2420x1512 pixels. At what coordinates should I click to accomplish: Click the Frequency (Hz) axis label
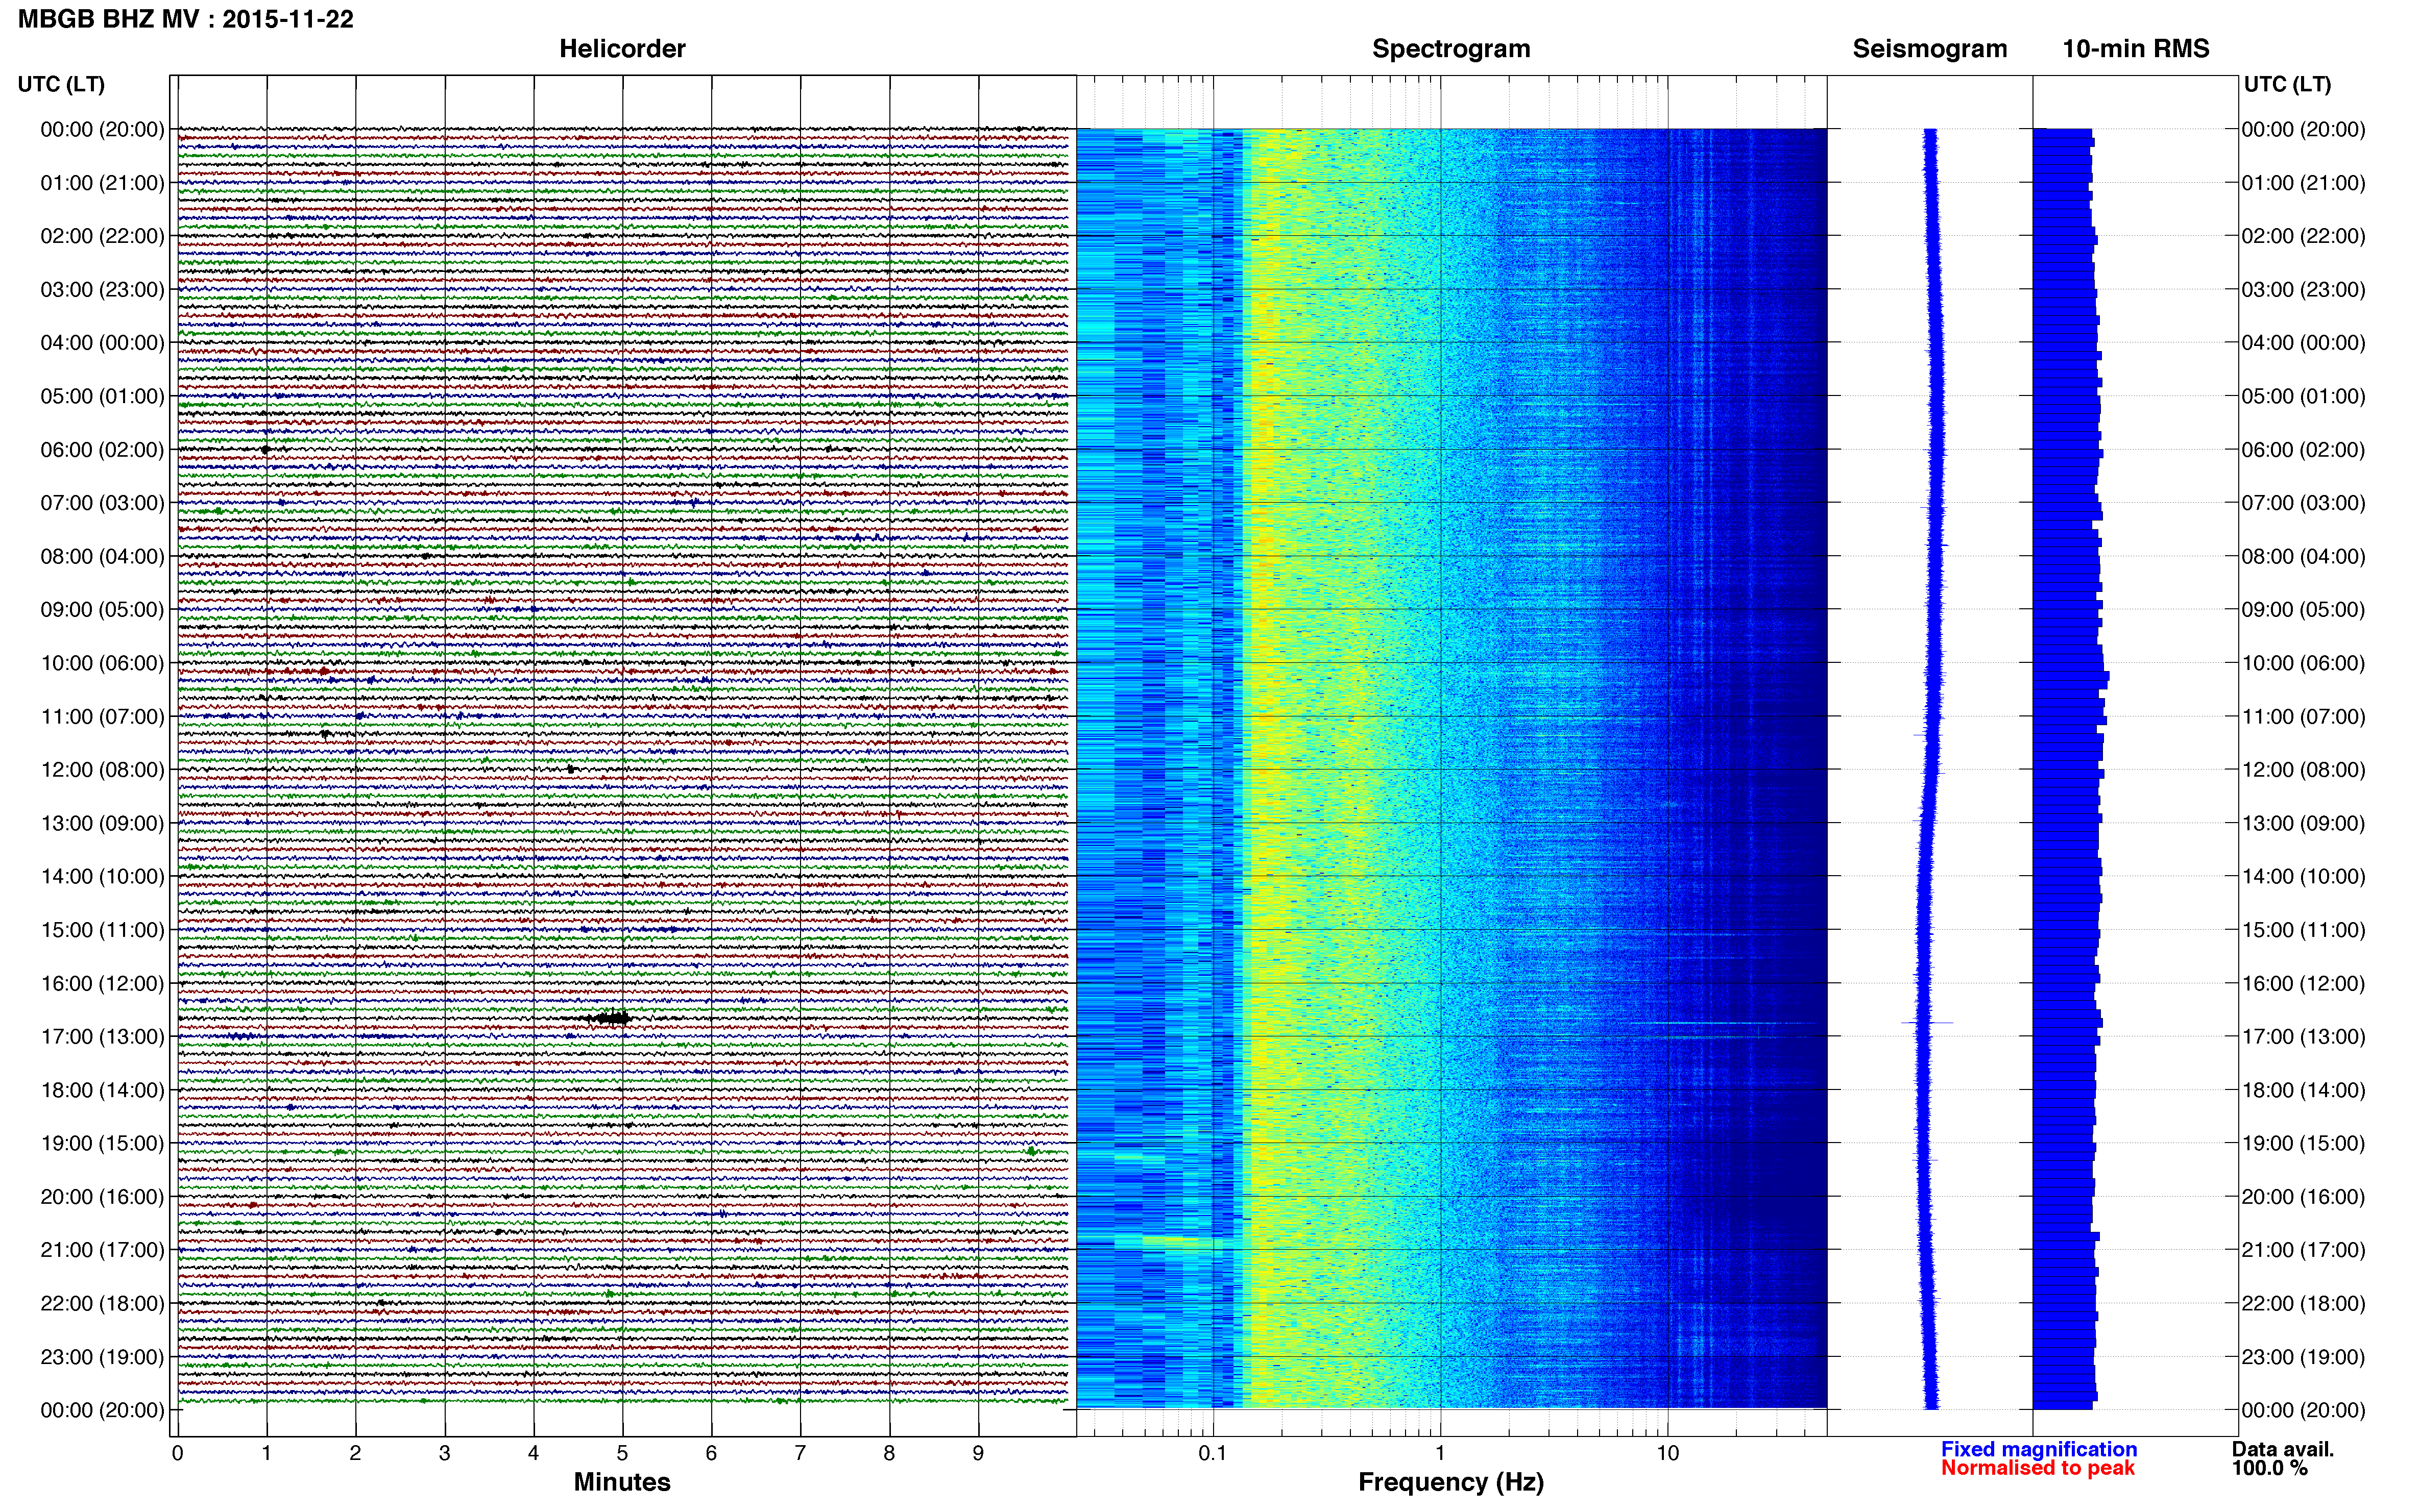point(1450,1482)
